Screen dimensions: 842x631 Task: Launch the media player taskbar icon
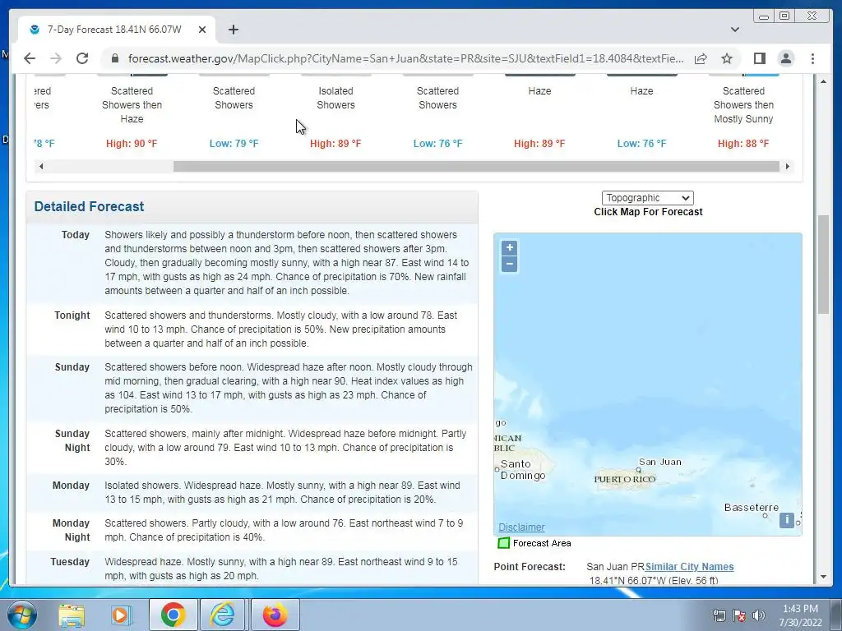tap(122, 615)
